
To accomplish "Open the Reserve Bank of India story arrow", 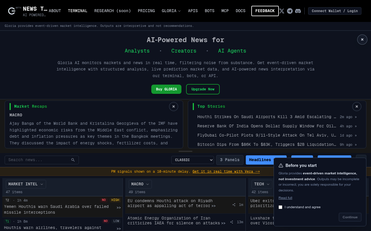I will [x=356, y=126].
